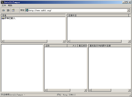Image resolution: width=132 pixels, height=97 pixels.
Task: Click the 汉化: Ring [CN911] status text
Action: (66, 95)
